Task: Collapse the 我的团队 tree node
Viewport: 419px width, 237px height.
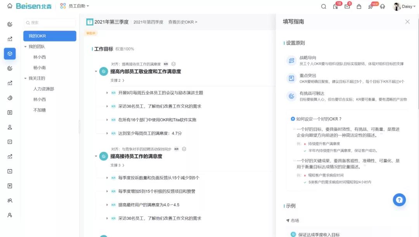Action: click(x=25, y=46)
